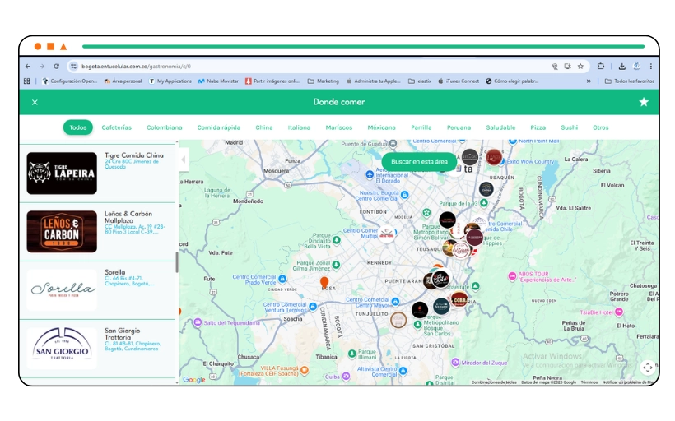Click Mirador del Zuque map marker

click(x=455, y=363)
